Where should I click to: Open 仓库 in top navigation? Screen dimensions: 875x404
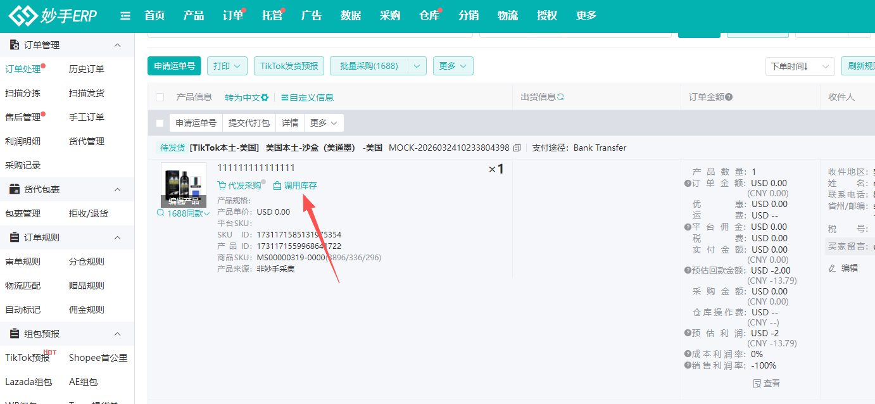(x=429, y=16)
